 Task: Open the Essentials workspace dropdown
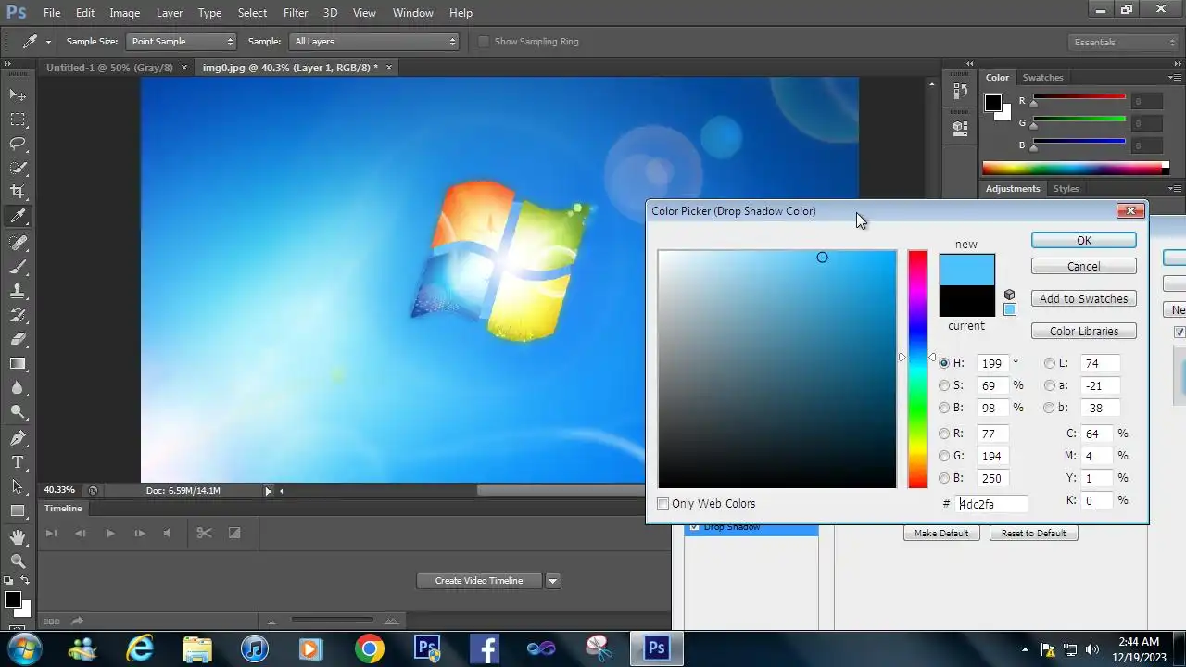(1122, 43)
